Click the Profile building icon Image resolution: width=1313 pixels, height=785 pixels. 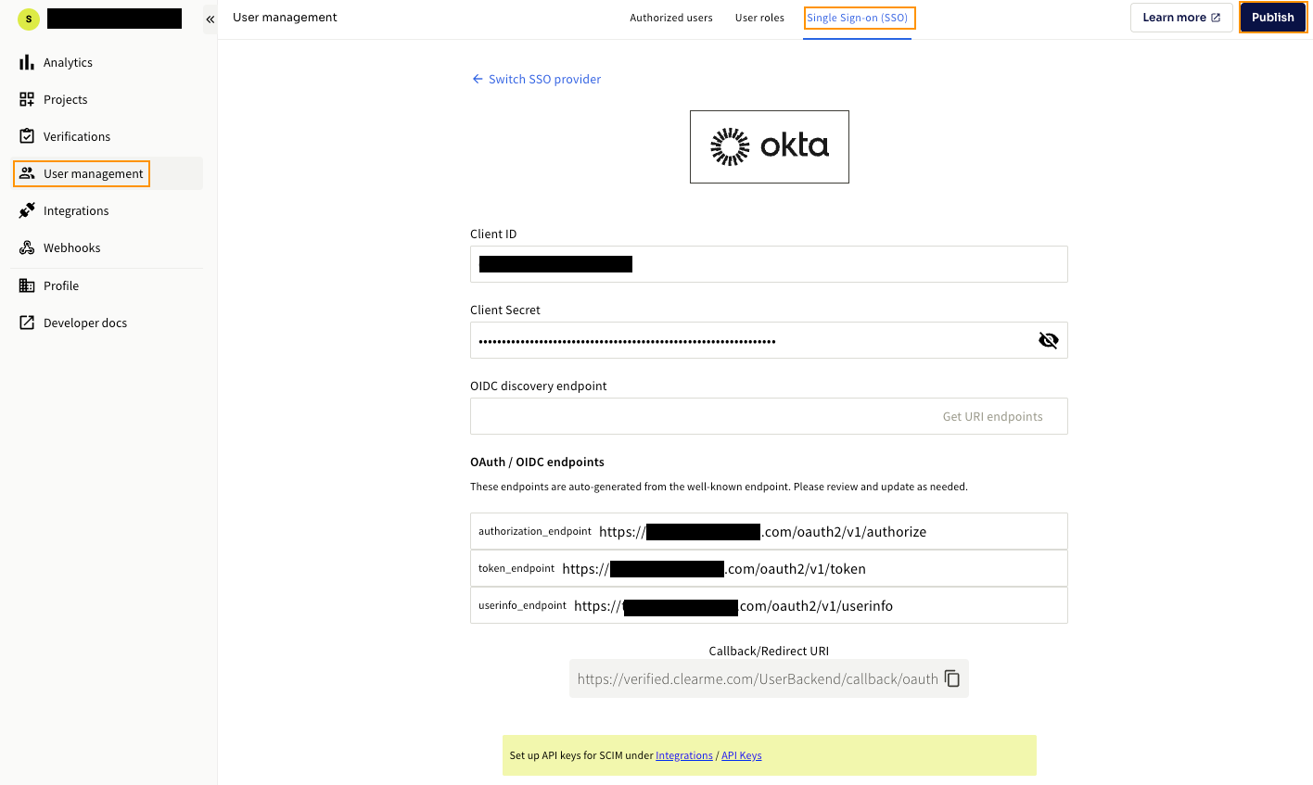[x=27, y=285]
